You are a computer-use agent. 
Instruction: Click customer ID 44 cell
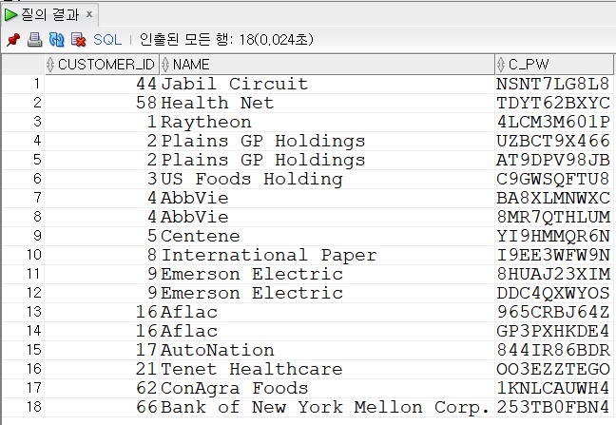coord(102,84)
